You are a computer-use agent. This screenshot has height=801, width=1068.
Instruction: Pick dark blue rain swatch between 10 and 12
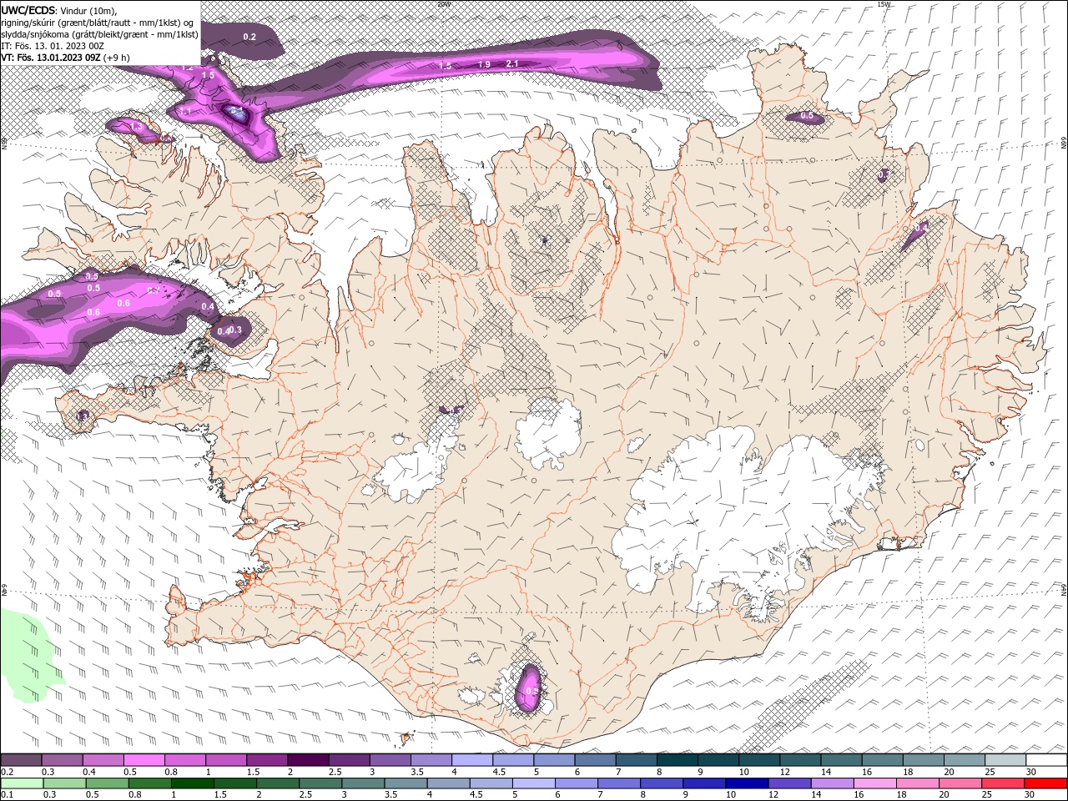click(746, 783)
